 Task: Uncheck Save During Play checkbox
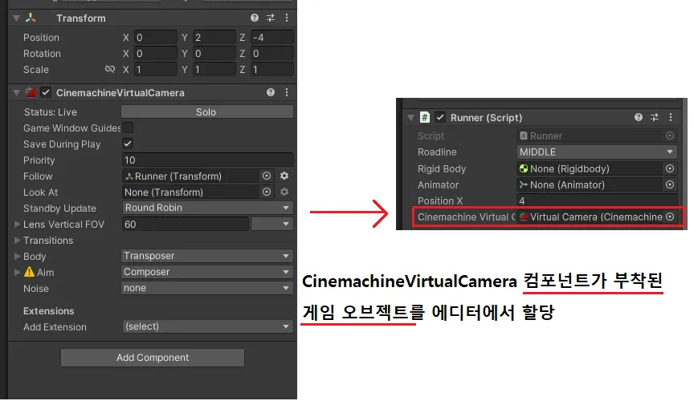[128, 144]
